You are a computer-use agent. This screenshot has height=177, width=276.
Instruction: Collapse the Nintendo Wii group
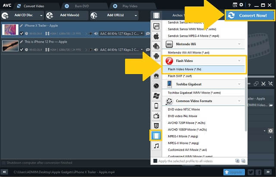(x=239, y=44)
